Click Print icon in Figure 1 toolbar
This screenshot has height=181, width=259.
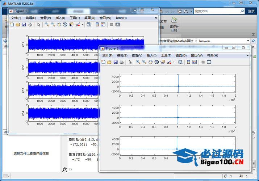tap(30, 25)
